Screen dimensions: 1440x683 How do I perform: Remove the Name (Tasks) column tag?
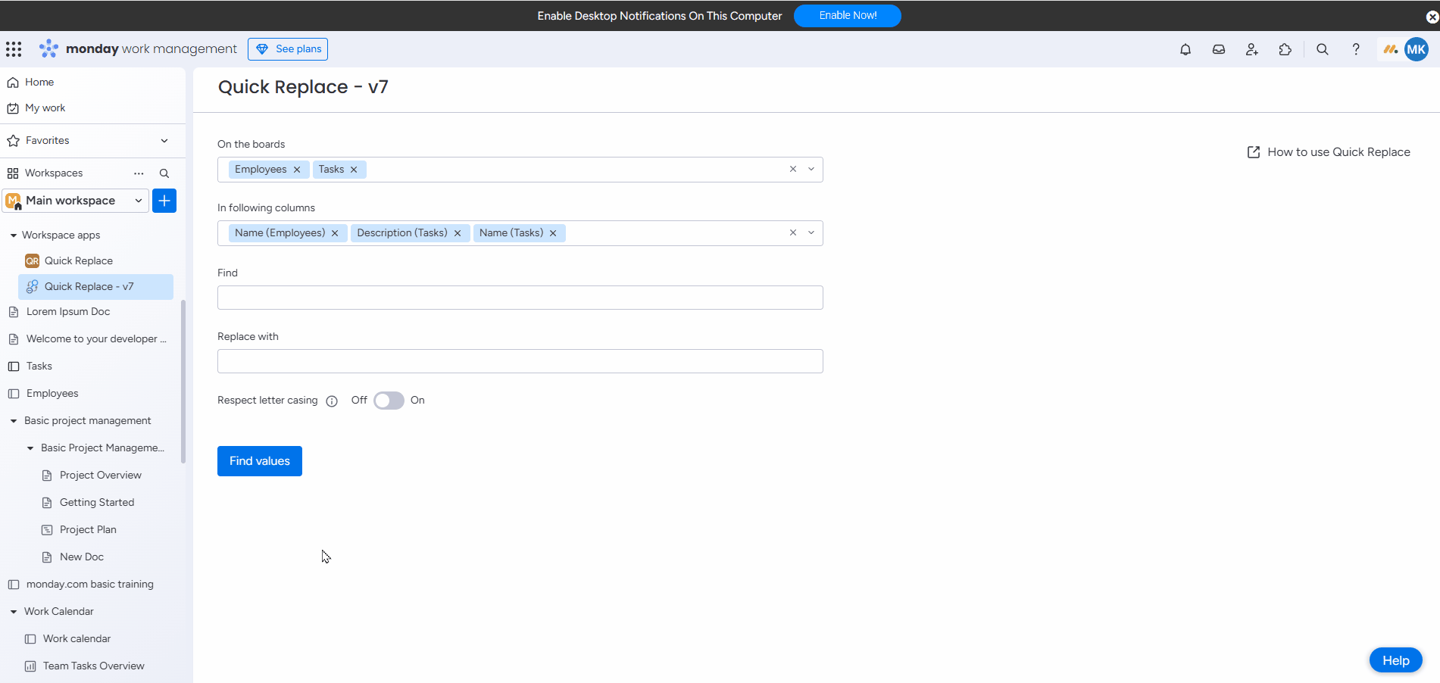(553, 233)
